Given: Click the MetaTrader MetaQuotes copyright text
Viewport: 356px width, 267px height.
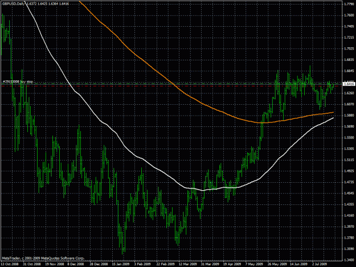Looking at the screenshot, I should pos(43,258).
